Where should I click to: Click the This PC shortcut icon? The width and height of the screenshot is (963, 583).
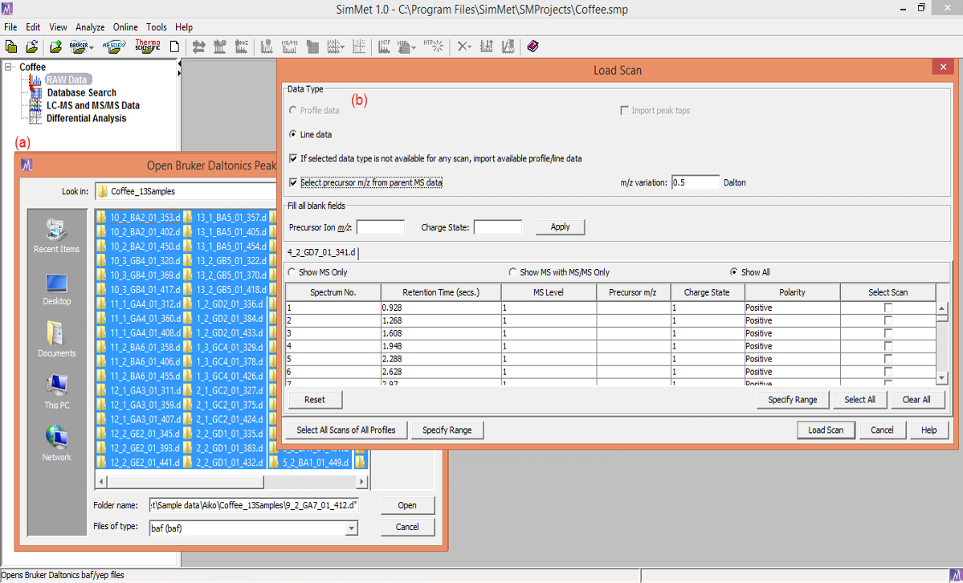click(x=56, y=392)
